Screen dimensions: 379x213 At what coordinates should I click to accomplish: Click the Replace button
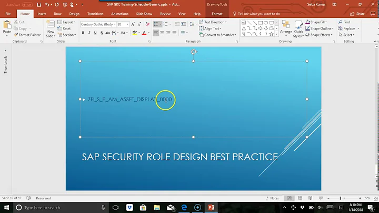pyautogui.click(x=346, y=28)
